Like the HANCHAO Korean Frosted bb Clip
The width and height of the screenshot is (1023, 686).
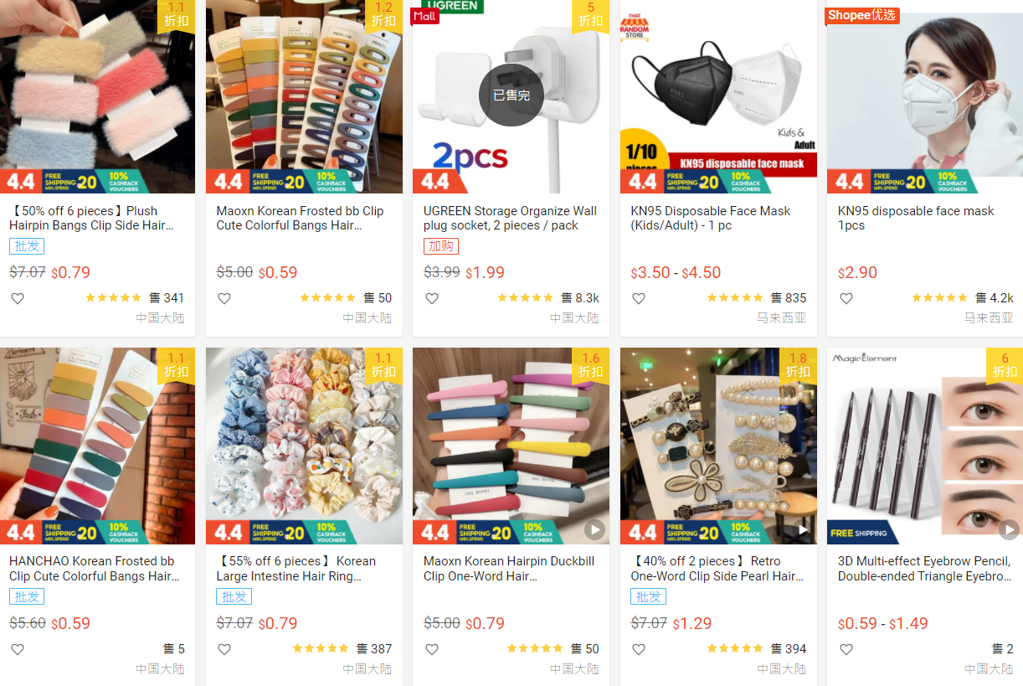tap(18, 649)
